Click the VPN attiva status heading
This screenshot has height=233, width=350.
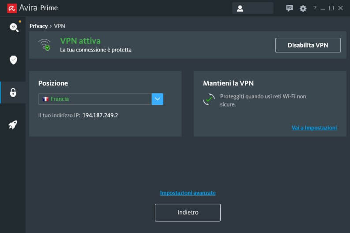click(80, 41)
